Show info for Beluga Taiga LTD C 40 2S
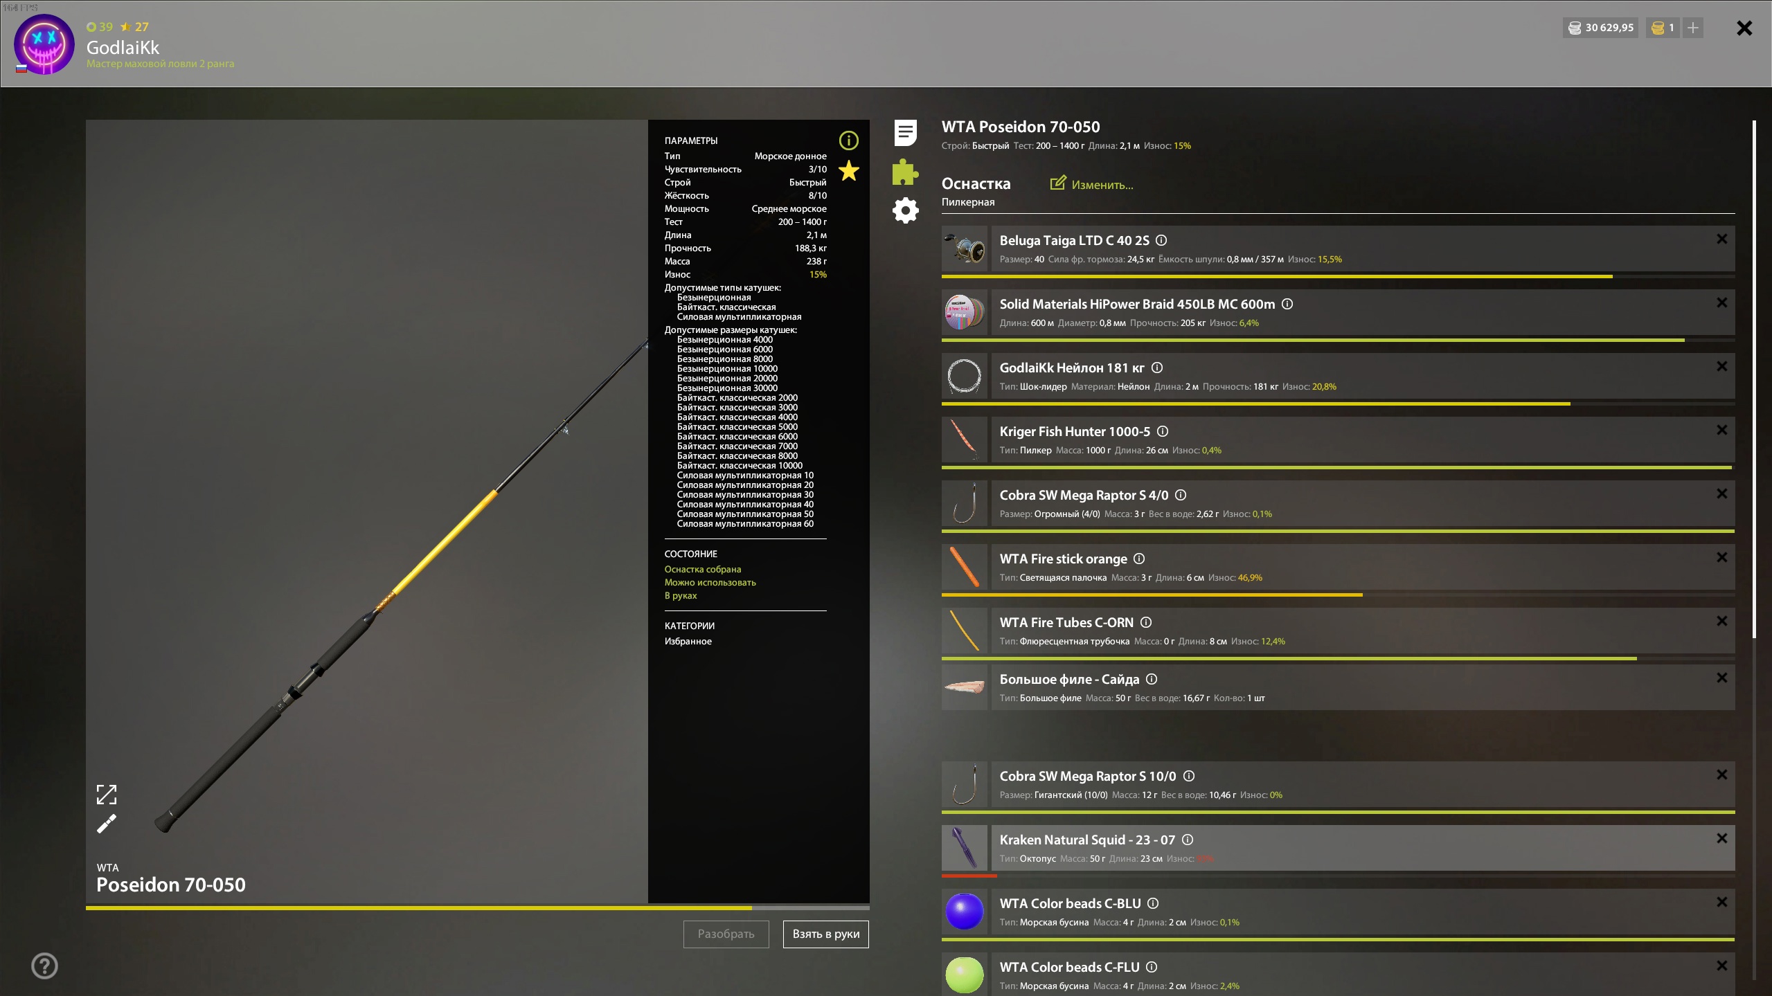1772x996 pixels. (1161, 240)
